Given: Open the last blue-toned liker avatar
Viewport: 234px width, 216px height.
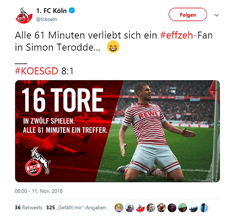Looking at the screenshot, I should [x=204, y=208].
